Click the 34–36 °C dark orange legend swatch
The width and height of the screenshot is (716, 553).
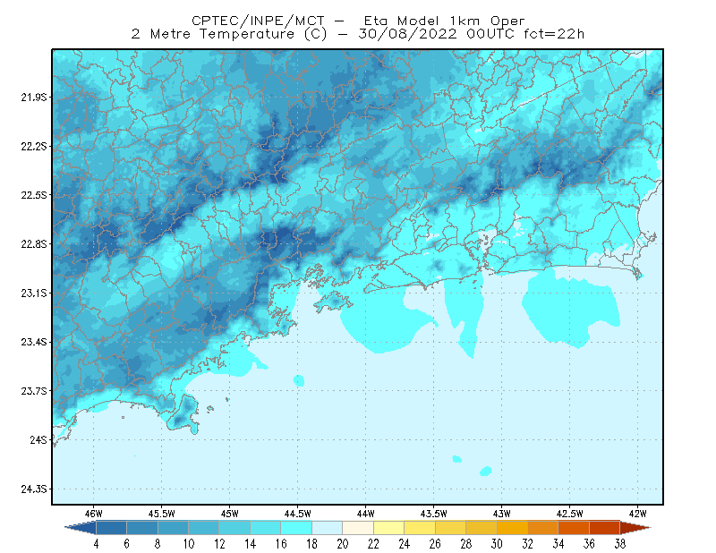coord(574,528)
